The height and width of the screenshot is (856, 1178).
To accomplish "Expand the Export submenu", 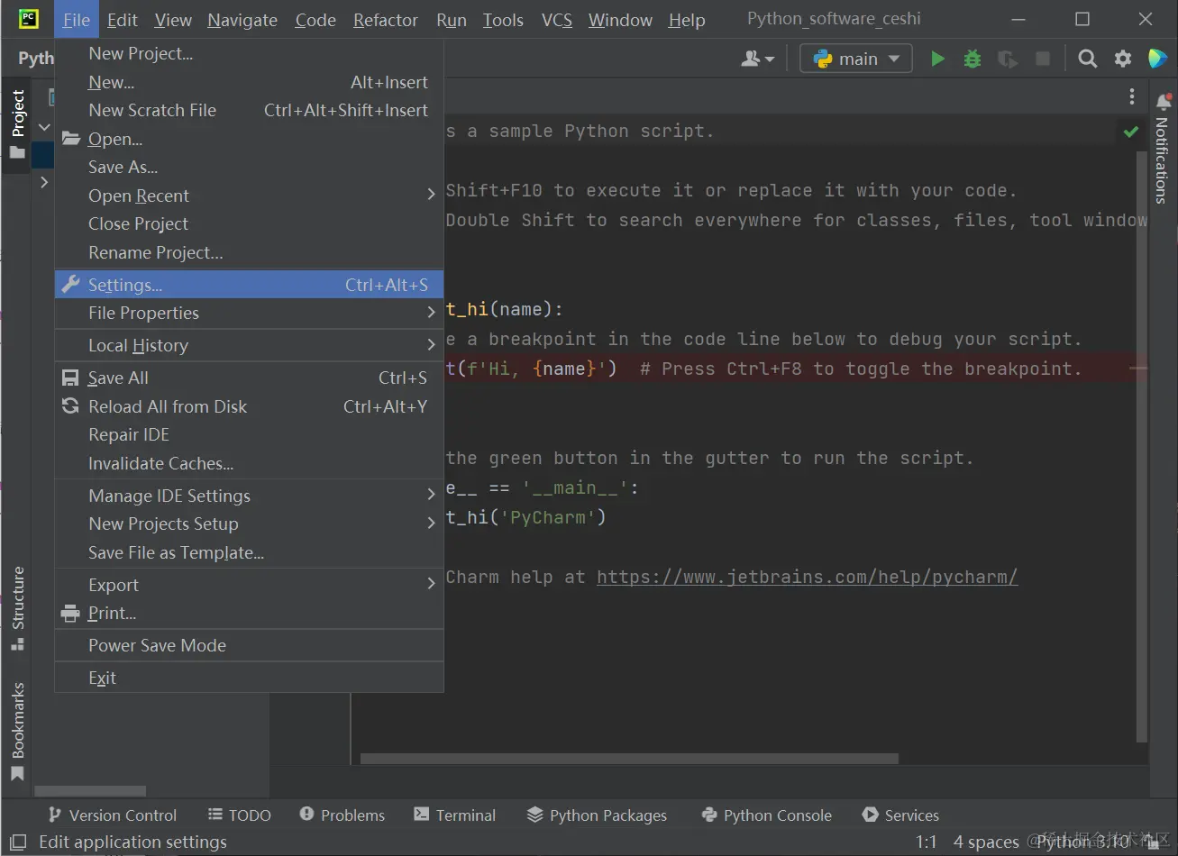I will pyautogui.click(x=250, y=585).
